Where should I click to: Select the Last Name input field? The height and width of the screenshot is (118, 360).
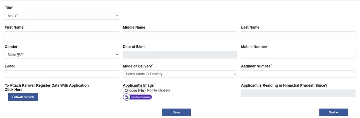pos(298,35)
